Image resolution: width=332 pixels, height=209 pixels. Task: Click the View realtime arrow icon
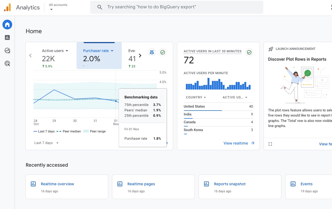(x=253, y=143)
